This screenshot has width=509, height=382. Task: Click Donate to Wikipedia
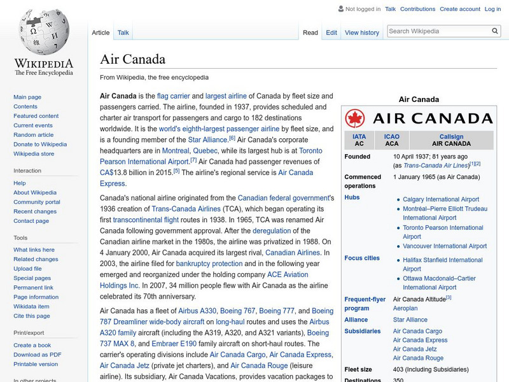40,144
